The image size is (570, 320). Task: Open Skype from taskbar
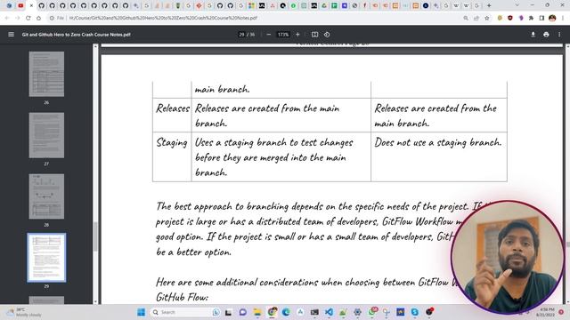415,312
